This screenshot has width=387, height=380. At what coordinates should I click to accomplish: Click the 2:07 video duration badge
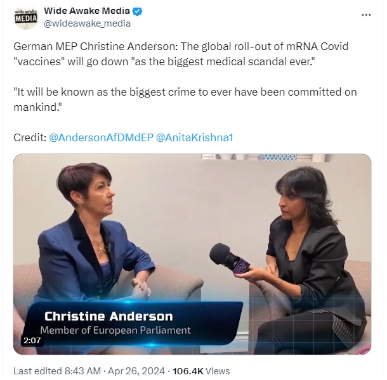tap(32, 340)
